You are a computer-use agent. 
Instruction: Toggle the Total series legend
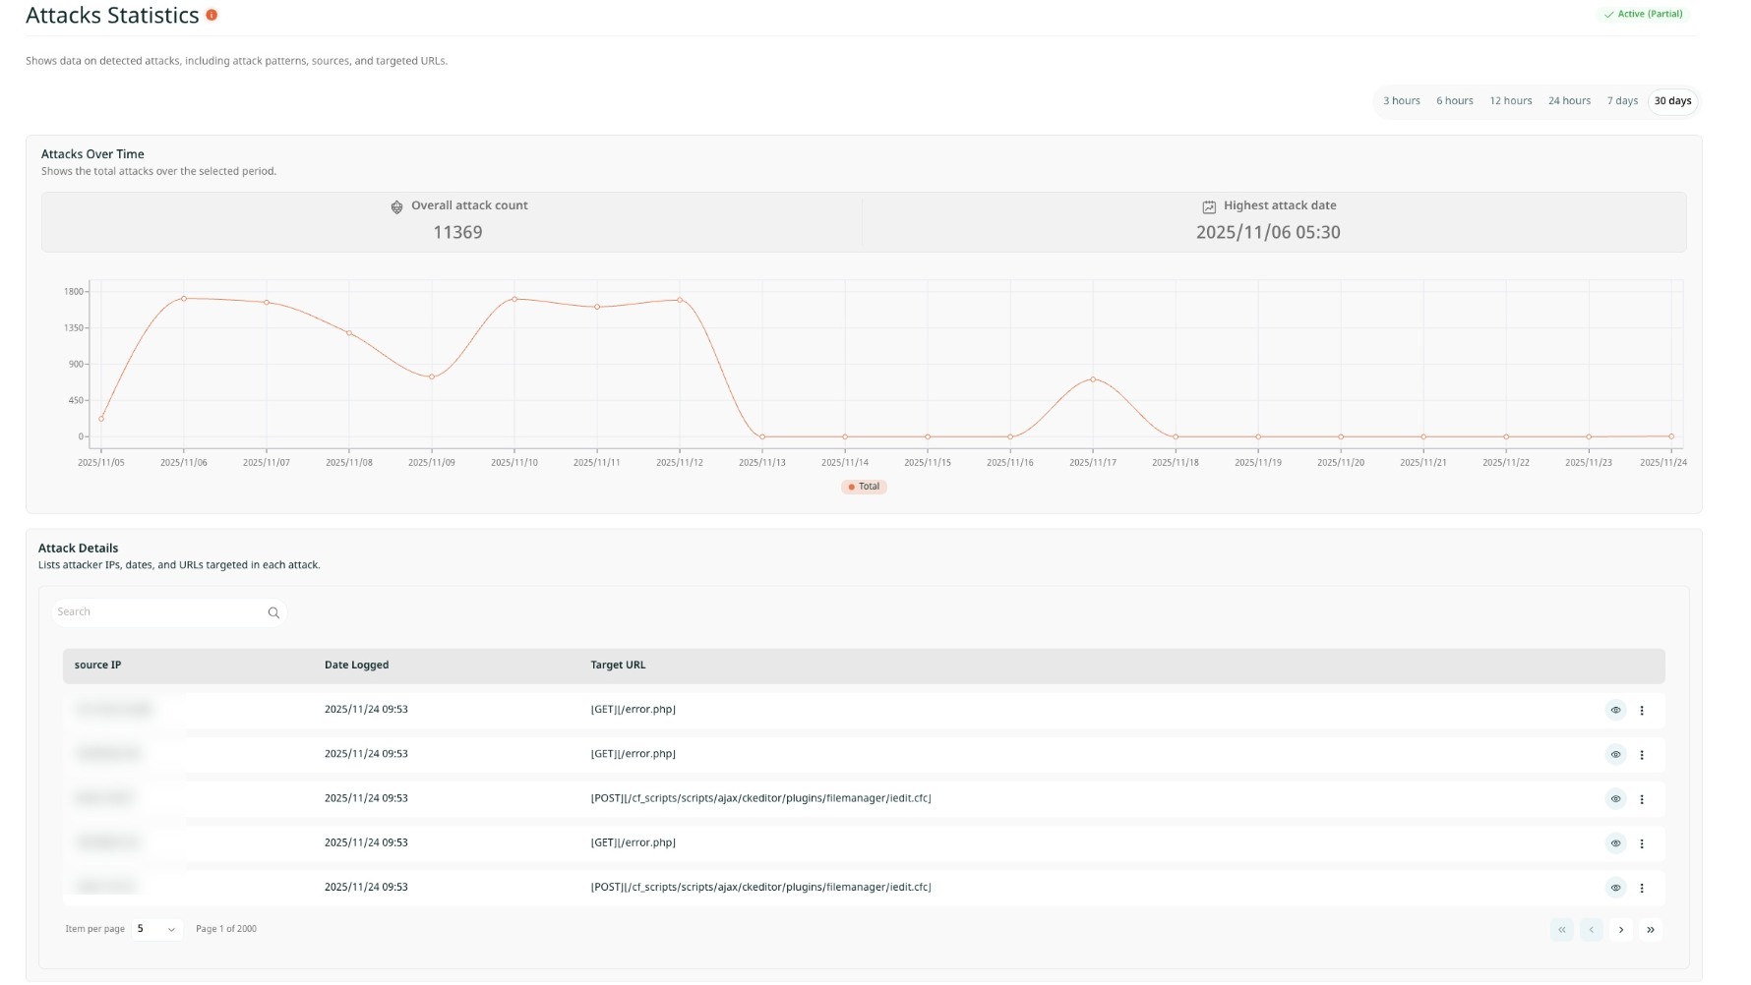tap(864, 487)
